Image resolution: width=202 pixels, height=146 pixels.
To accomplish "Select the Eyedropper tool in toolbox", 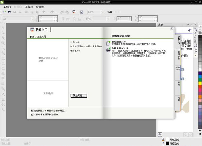I will coord(3,94).
